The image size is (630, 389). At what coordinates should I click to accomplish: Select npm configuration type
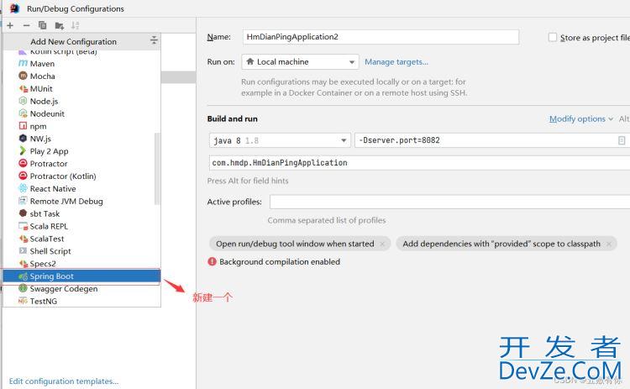pos(81,126)
